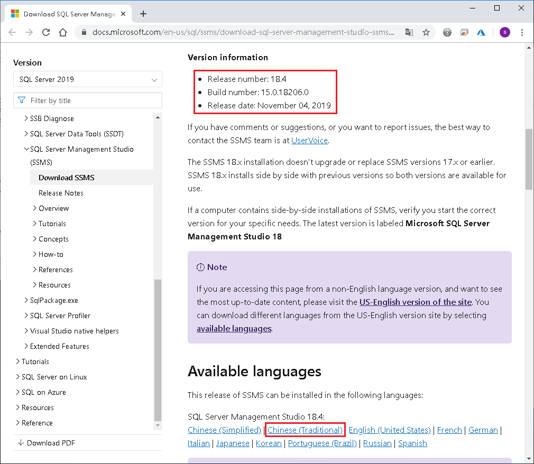The image size is (534, 464).
Task: Download the French version
Action: pos(449,430)
